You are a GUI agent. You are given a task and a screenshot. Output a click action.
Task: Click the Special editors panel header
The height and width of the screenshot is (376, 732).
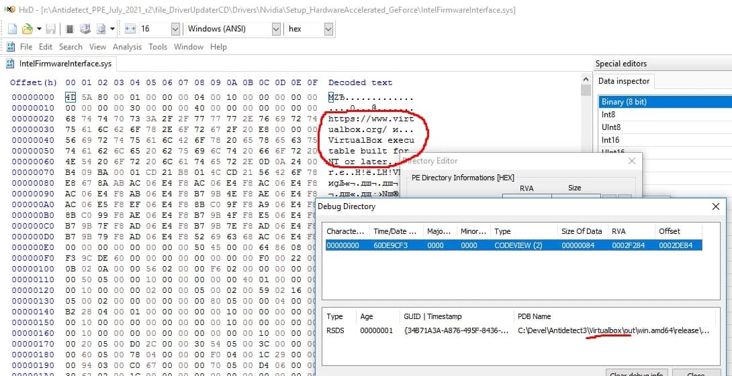663,64
